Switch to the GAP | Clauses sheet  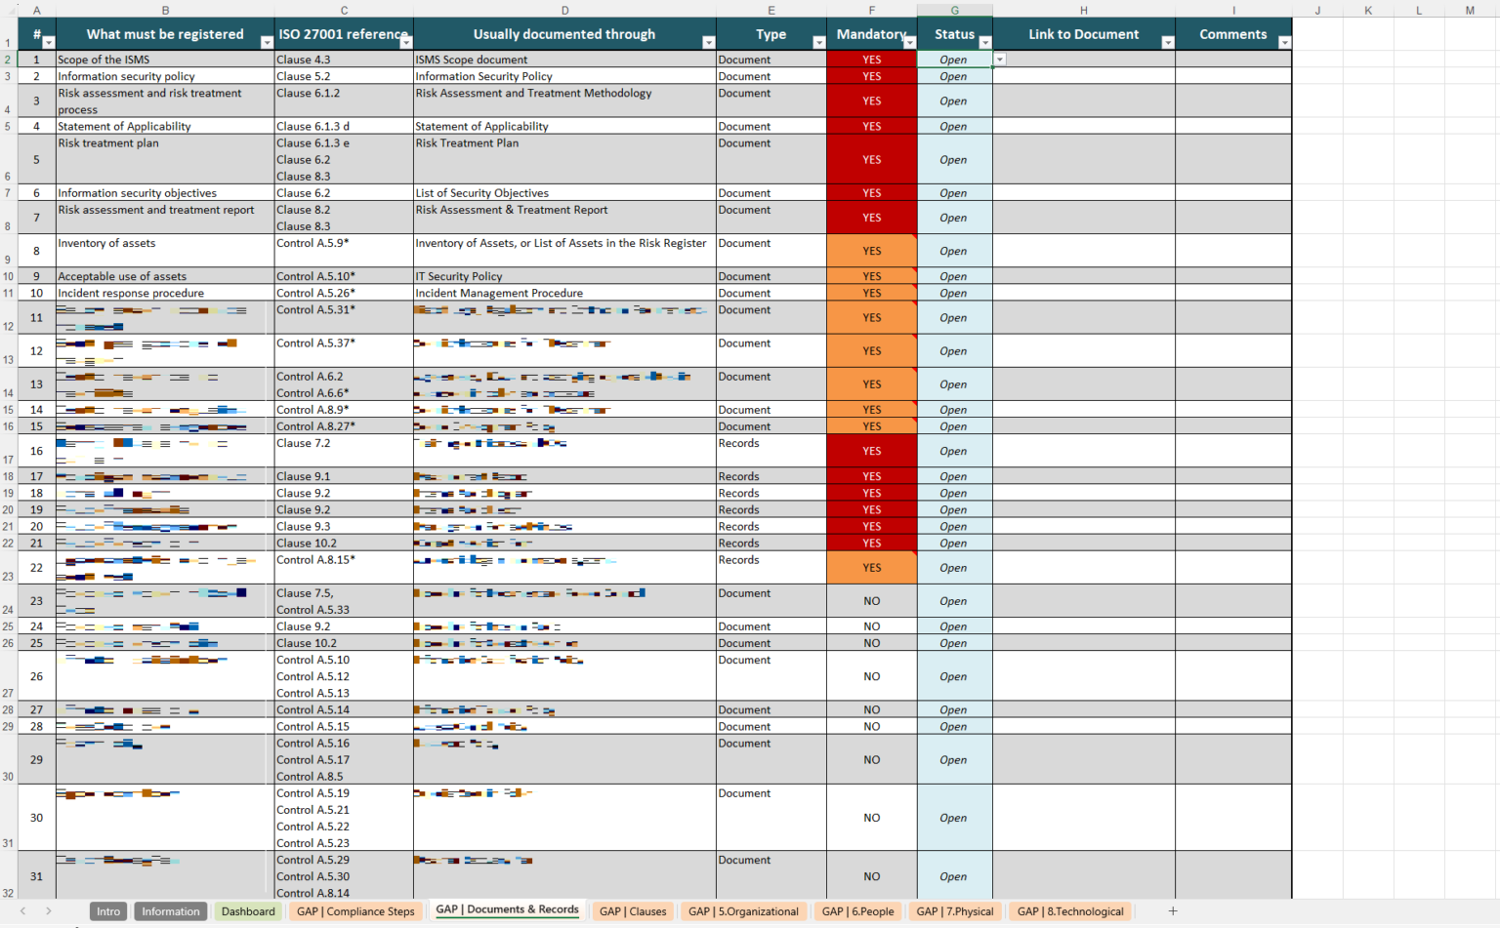pyautogui.click(x=633, y=910)
